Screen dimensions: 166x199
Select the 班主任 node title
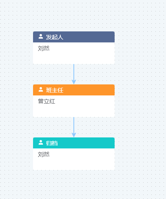point(55,90)
